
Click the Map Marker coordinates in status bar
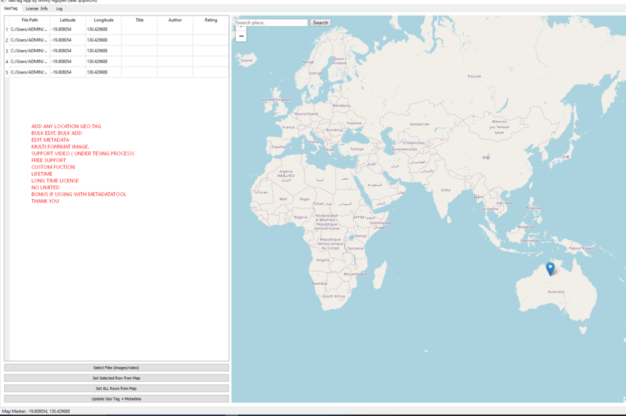(36, 411)
